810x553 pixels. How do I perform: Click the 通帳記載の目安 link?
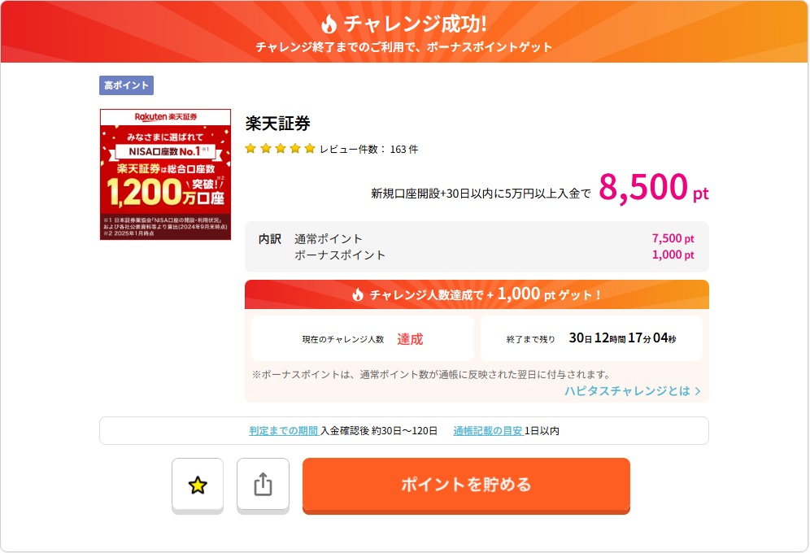click(x=487, y=431)
